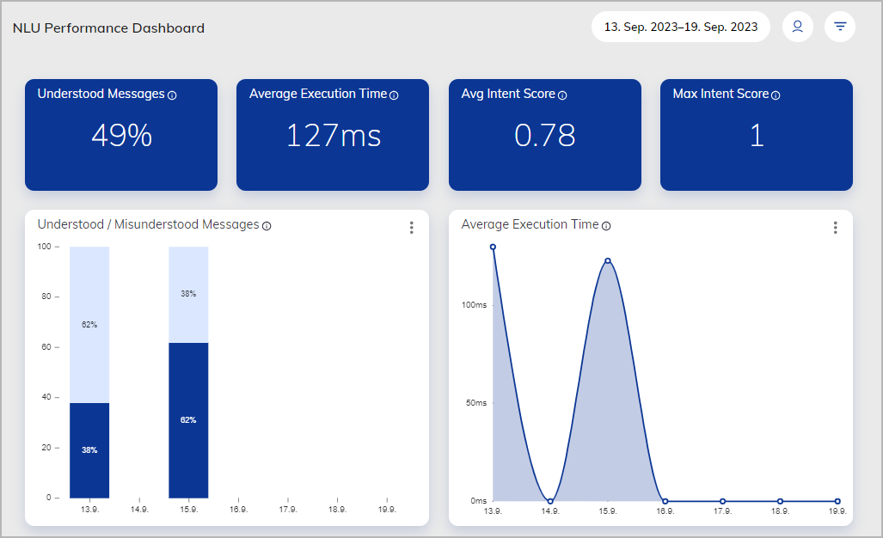
Task: Show info for Avg Intent Score
Action: [x=562, y=95]
